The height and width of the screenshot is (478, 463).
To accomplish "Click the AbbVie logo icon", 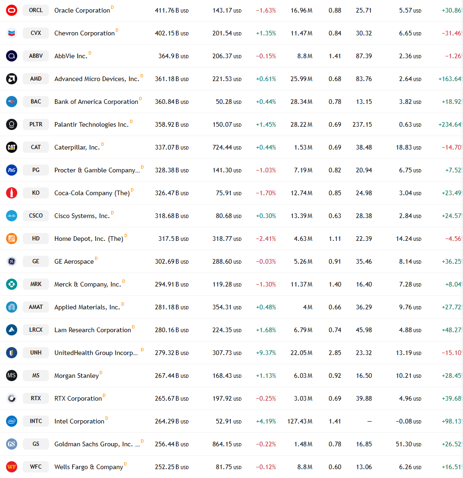I will click(12, 56).
